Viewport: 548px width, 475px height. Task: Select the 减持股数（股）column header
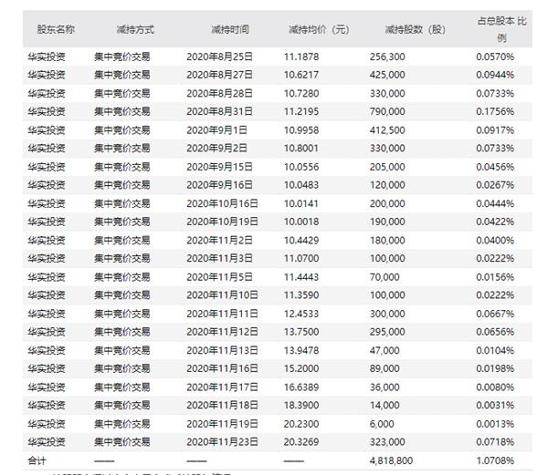tap(416, 30)
